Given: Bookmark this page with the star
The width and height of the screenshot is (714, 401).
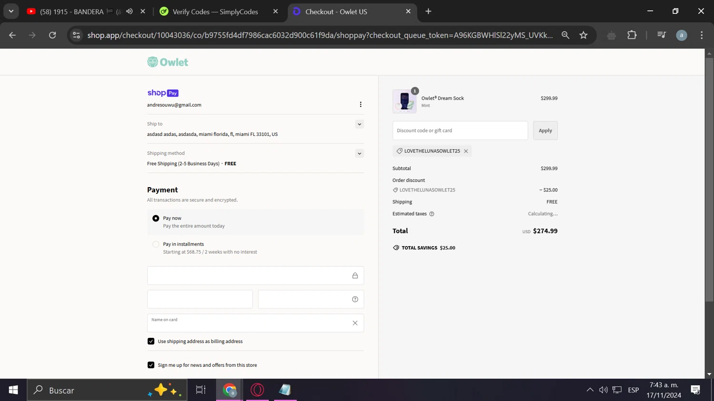Looking at the screenshot, I should coord(584,35).
